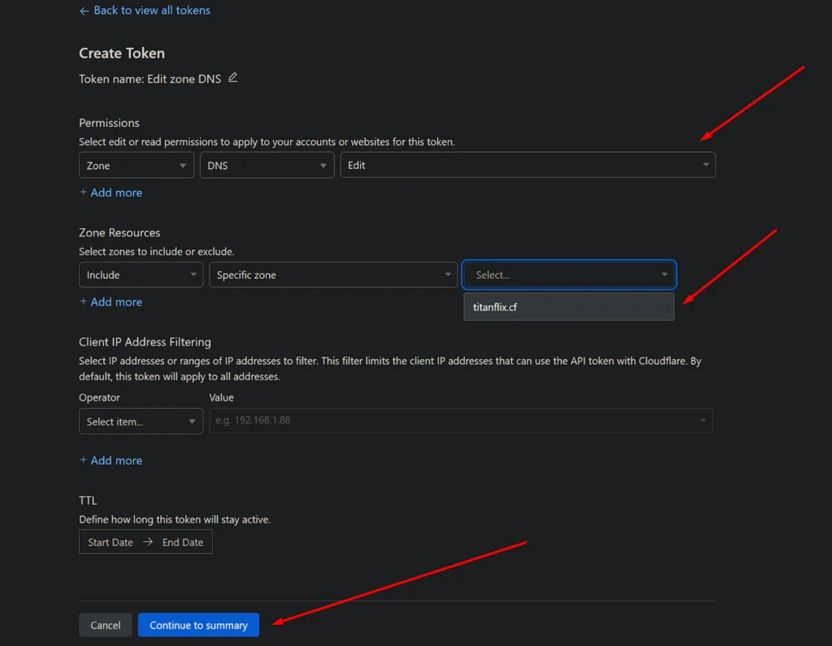Expand the Edit access level dropdown
The width and height of the screenshot is (832, 646).
pyautogui.click(x=527, y=165)
